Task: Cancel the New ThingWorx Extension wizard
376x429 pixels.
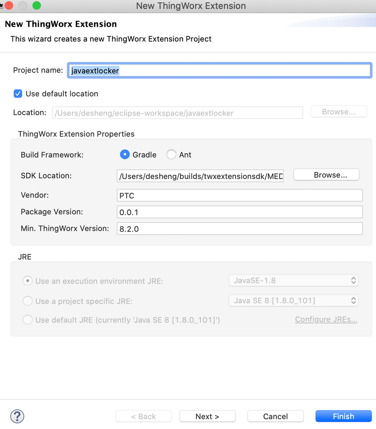Action: (275, 416)
